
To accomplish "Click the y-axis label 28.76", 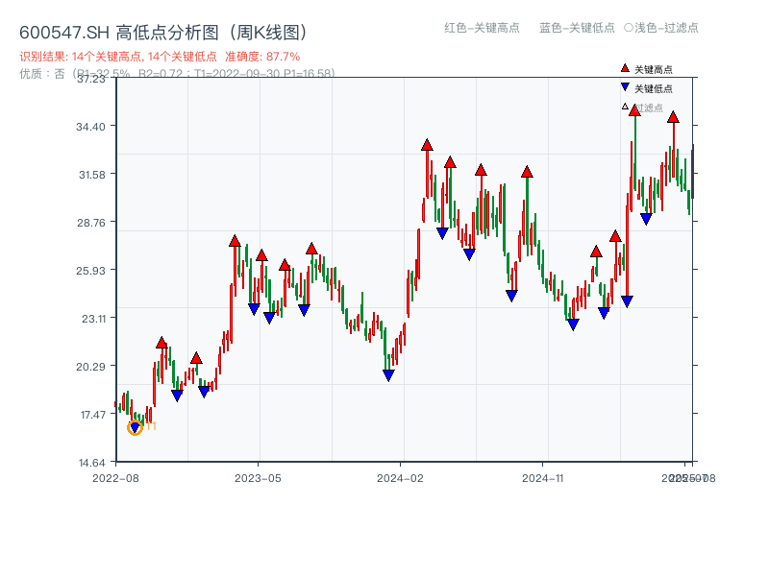I will (90, 223).
